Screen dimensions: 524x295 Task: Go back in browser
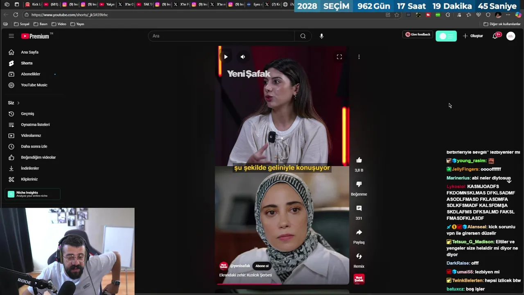5,15
